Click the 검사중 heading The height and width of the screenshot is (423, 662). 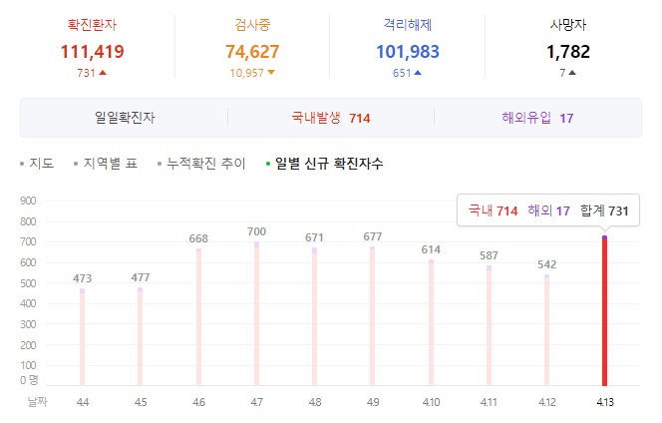click(x=252, y=25)
